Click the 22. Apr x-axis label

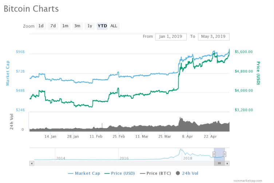point(210,137)
